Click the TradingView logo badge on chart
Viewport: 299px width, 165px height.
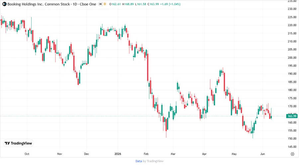pyautogui.click(x=19, y=143)
